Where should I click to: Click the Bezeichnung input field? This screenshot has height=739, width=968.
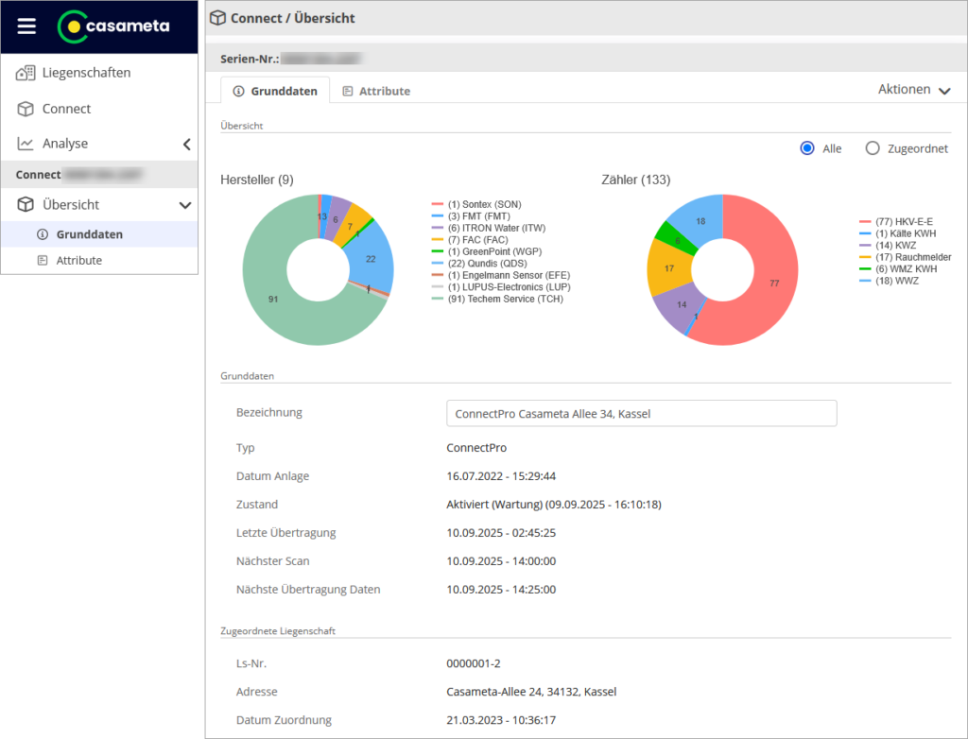click(x=641, y=414)
